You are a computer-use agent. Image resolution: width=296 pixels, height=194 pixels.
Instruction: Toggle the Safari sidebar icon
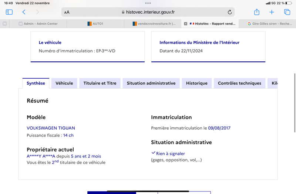[x=9, y=12]
